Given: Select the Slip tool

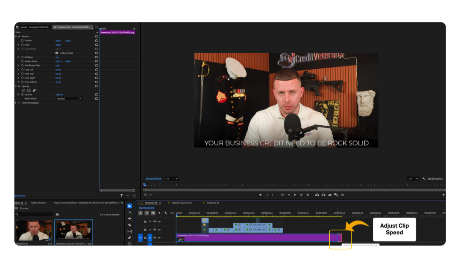Looking at the screenshot, I should (x=129, y=231).
